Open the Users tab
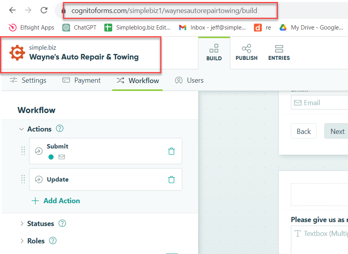The image size is (348, 254). coord(189,80)
